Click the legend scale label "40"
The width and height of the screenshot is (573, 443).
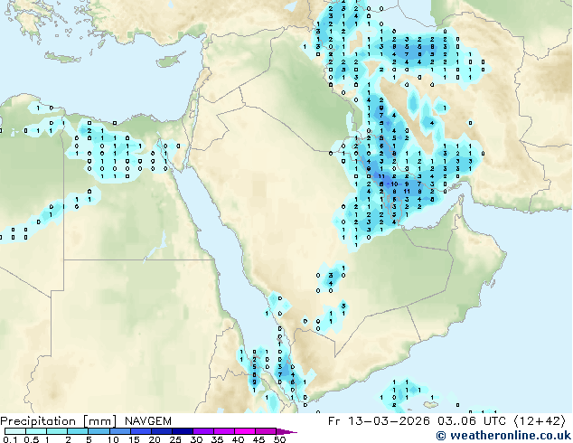[x=238, y=439]
